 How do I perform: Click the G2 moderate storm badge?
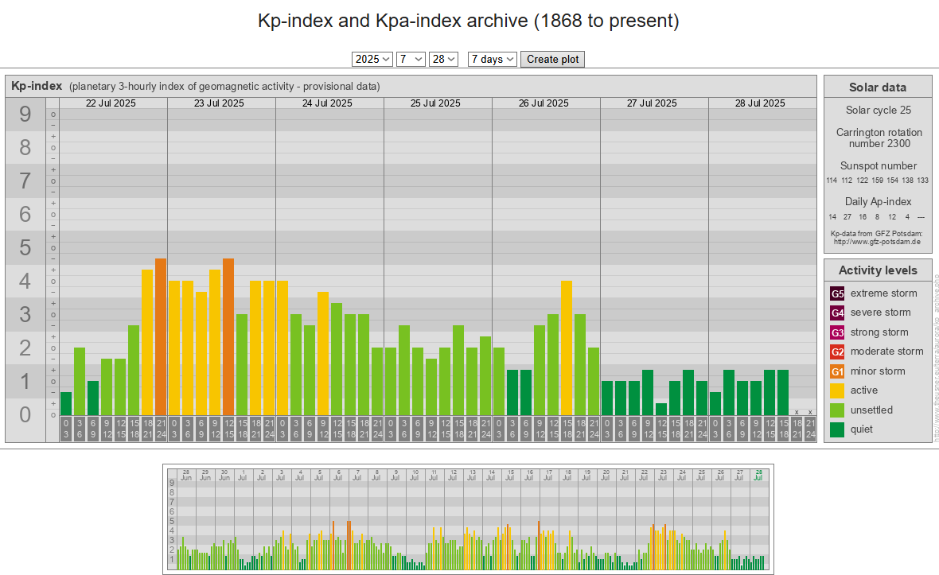[837, 352]
